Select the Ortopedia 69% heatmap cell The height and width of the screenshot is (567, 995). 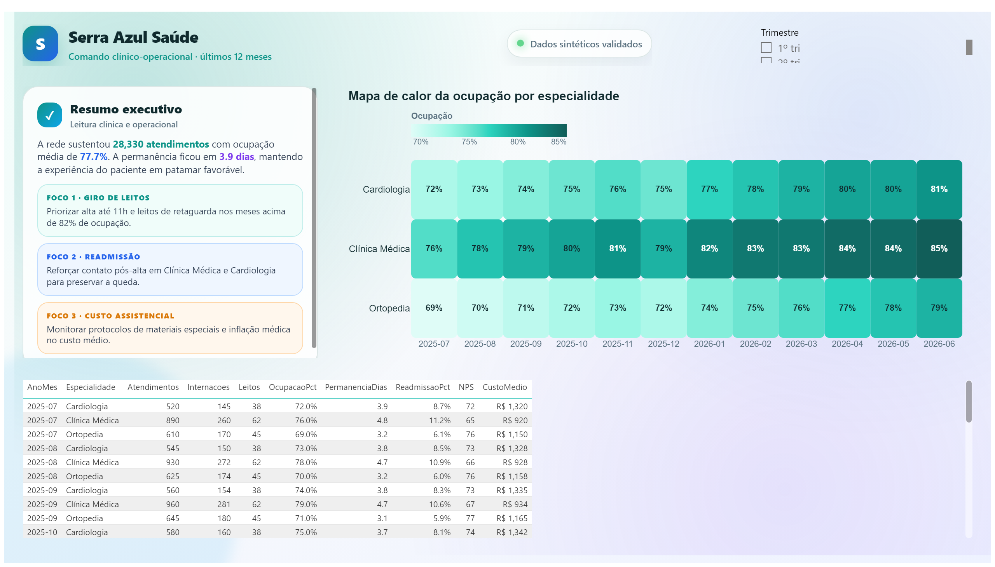pos(434,308)
